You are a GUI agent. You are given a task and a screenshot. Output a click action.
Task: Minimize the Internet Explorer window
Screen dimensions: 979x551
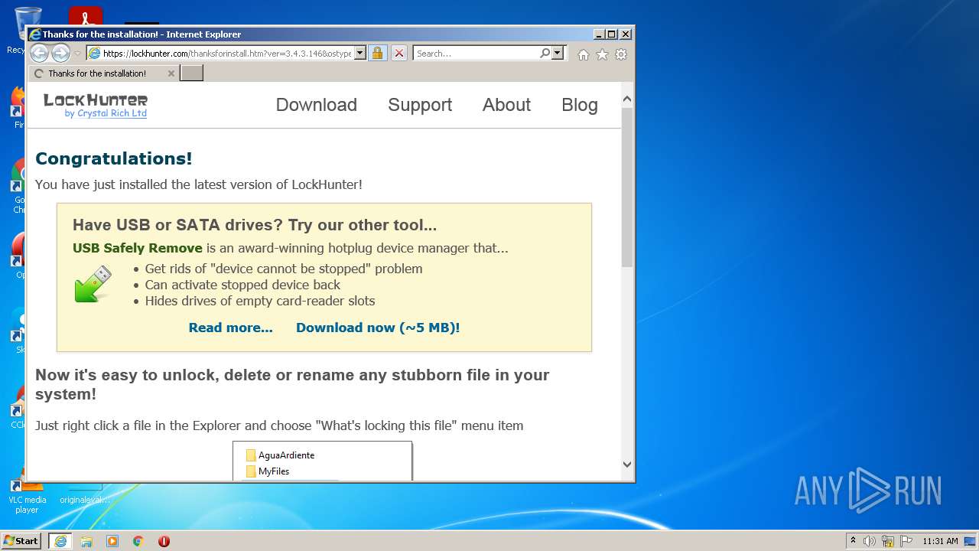pos(599,34)
